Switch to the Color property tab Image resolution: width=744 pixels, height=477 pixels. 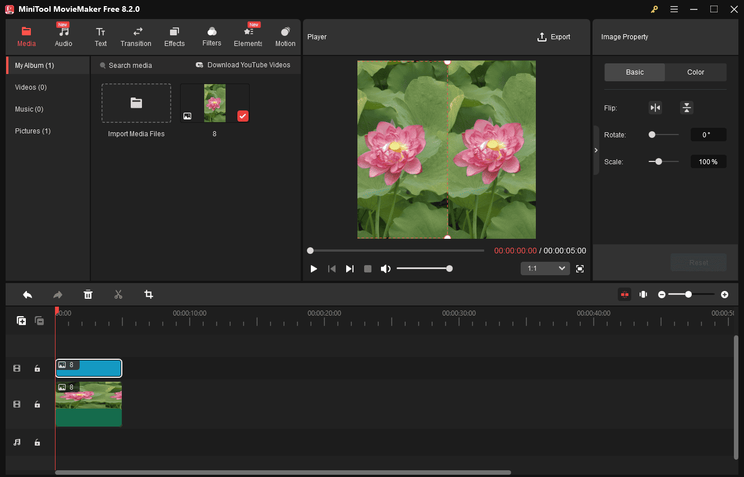coord(696,72)
